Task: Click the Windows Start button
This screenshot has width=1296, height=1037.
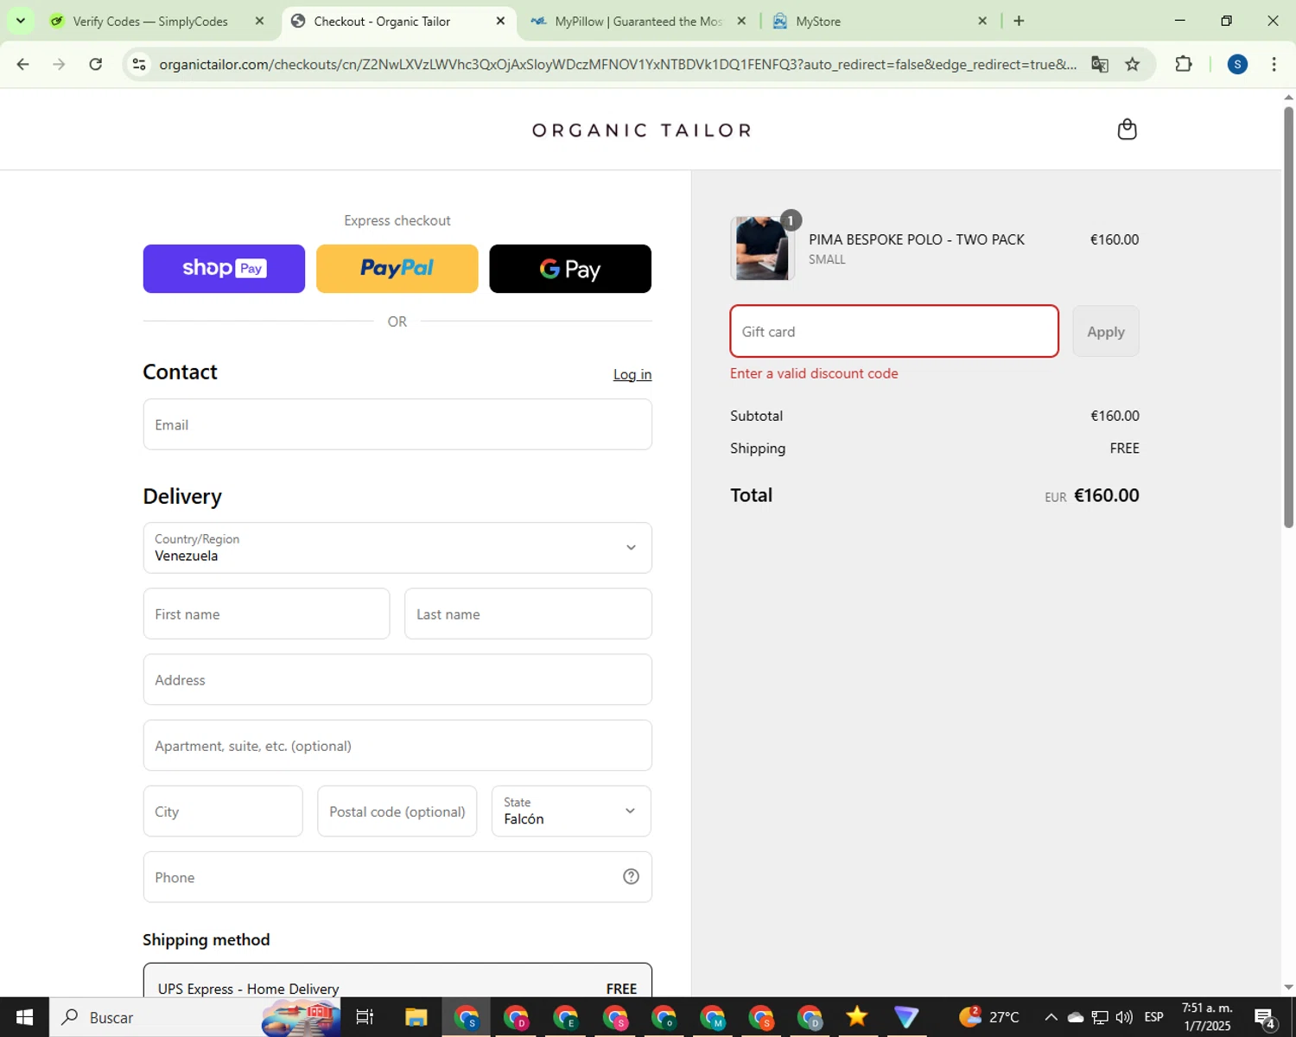Action: pos(24,1017)
